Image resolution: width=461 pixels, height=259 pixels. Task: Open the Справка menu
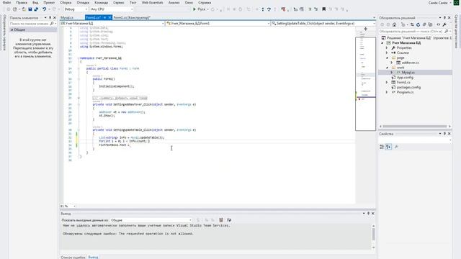[x=205, y=3]
